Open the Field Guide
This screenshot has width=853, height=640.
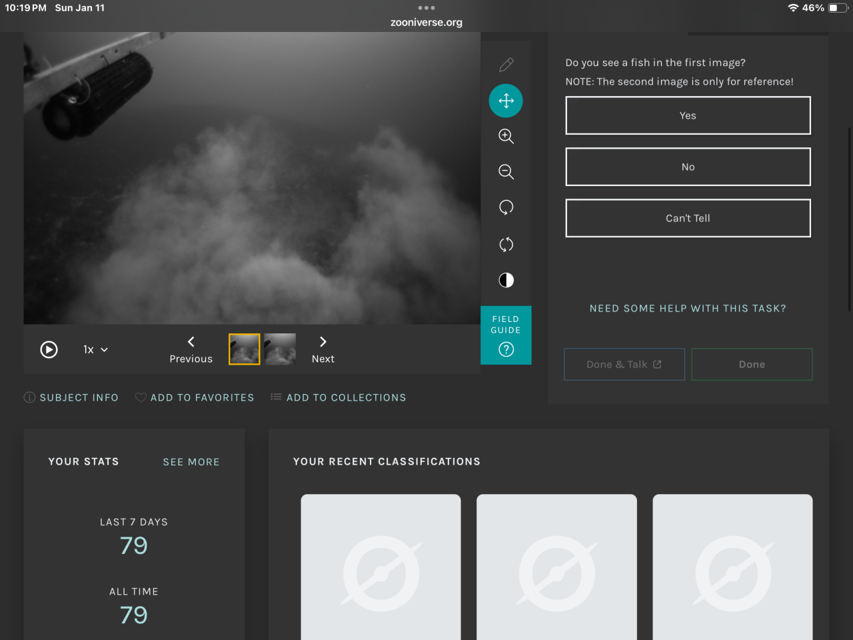coord(506,335)
